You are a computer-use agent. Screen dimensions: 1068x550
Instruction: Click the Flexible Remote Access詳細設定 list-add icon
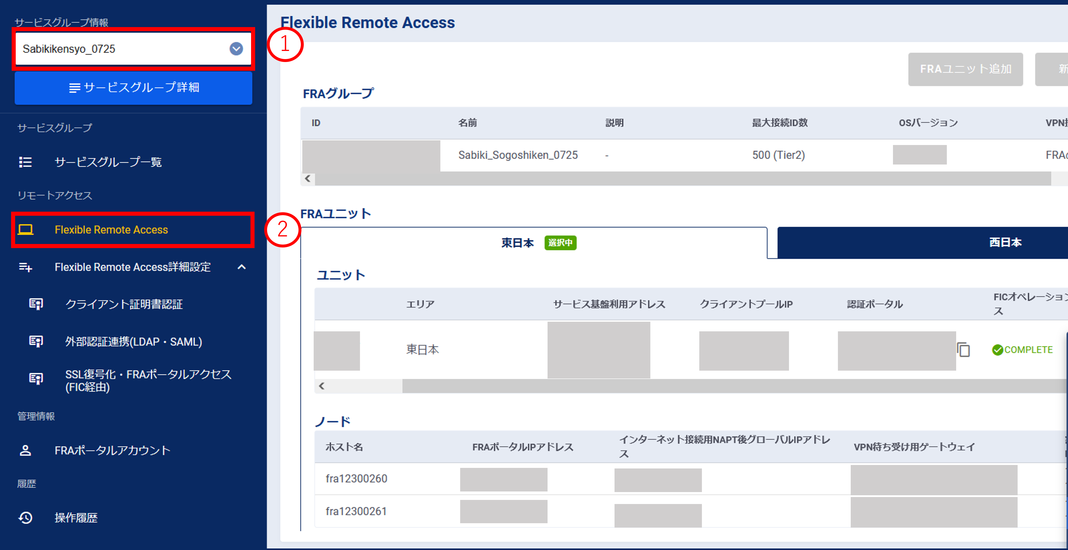tap(25, 267)
